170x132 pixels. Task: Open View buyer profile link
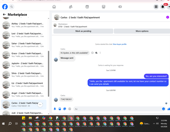click(x=120, y=44)
